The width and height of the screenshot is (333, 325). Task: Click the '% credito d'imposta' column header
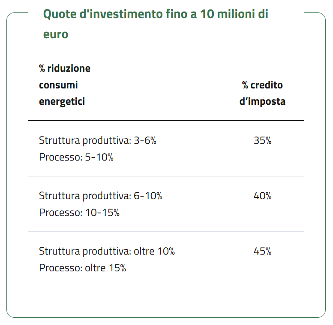click(x=262, y=93)
